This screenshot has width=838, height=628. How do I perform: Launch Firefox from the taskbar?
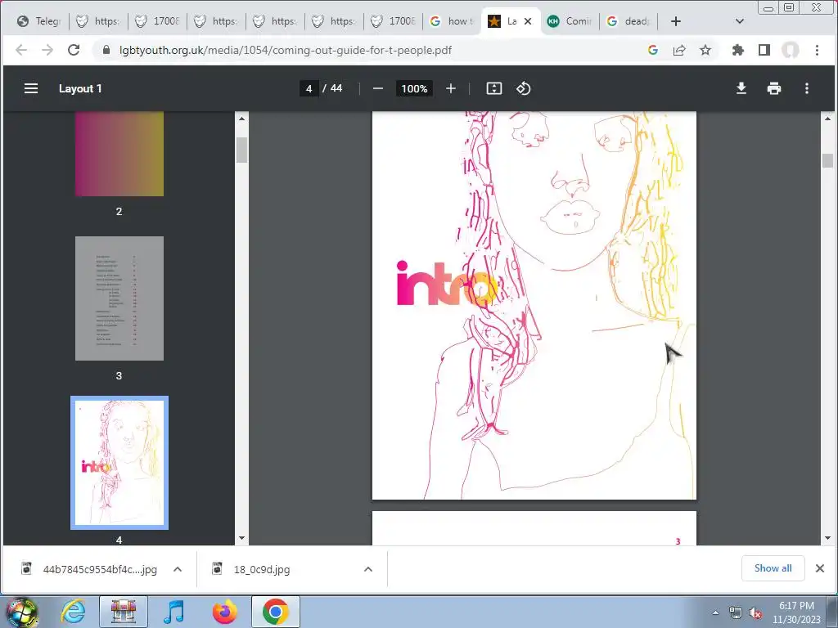(224, 612)
